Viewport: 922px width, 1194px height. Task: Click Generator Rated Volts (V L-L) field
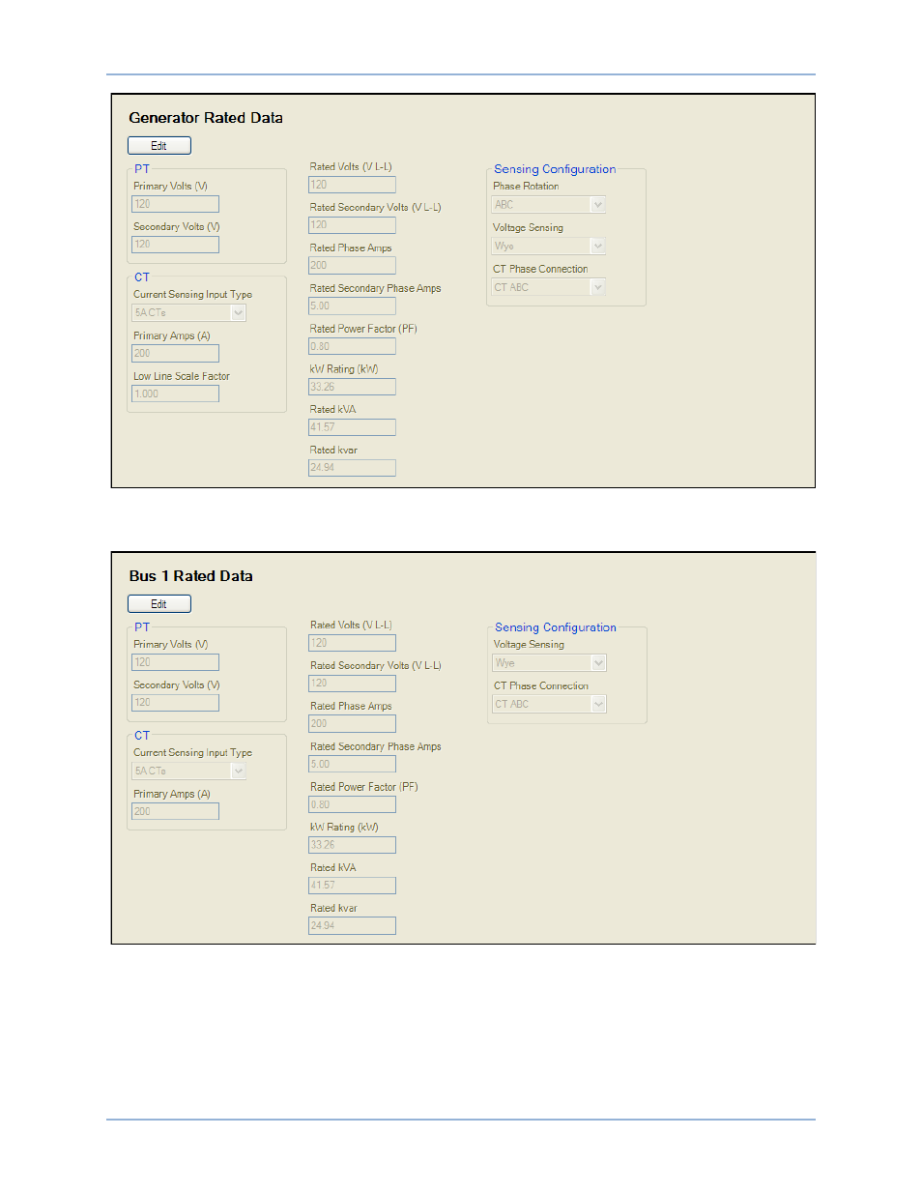pyautogui.click(x=352, y=185)
